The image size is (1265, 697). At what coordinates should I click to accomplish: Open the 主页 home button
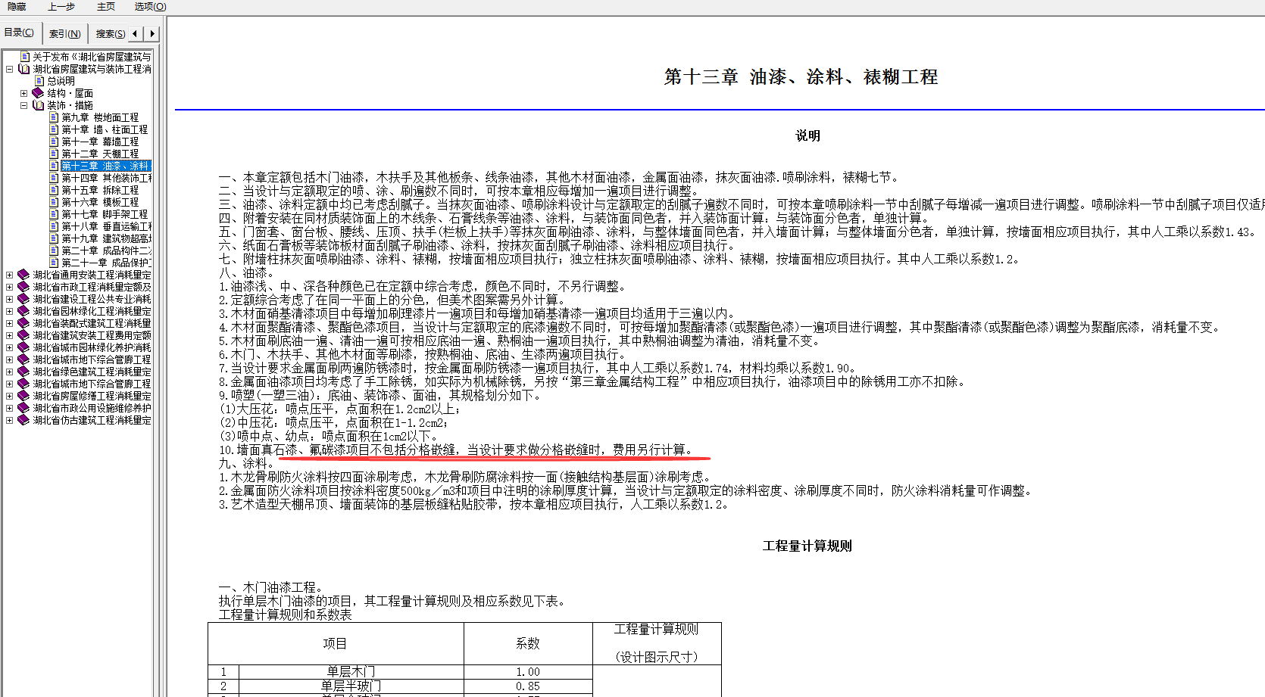click(106, 6)
